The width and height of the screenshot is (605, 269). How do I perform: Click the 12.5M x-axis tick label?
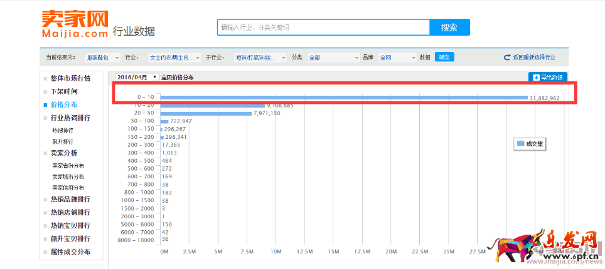tap(304, 251)
